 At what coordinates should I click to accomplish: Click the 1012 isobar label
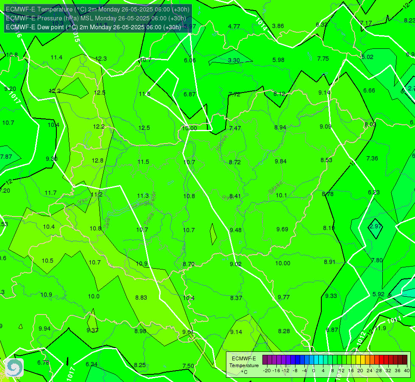click(x=361, y=339)
